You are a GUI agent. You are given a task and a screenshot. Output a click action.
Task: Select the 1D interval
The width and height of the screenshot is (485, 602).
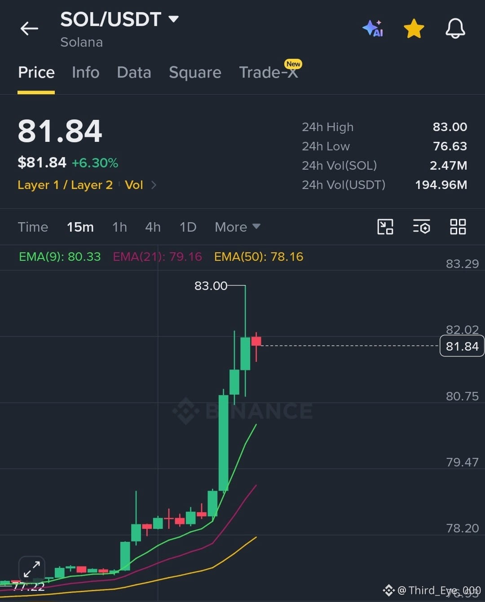(x=188, y=227)
